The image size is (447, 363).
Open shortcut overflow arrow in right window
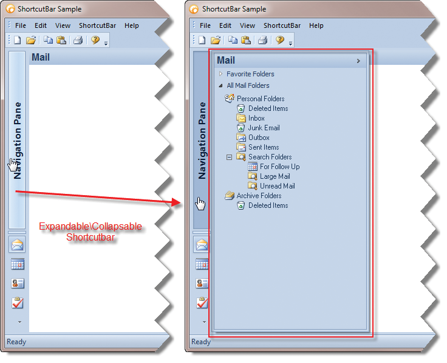(204, 322)
